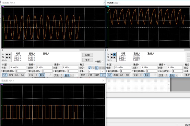The height and width of the screenshot is (126, 190).
Task: Toggle B/A display mode in XSC1
Action: (x=121, y=75)
